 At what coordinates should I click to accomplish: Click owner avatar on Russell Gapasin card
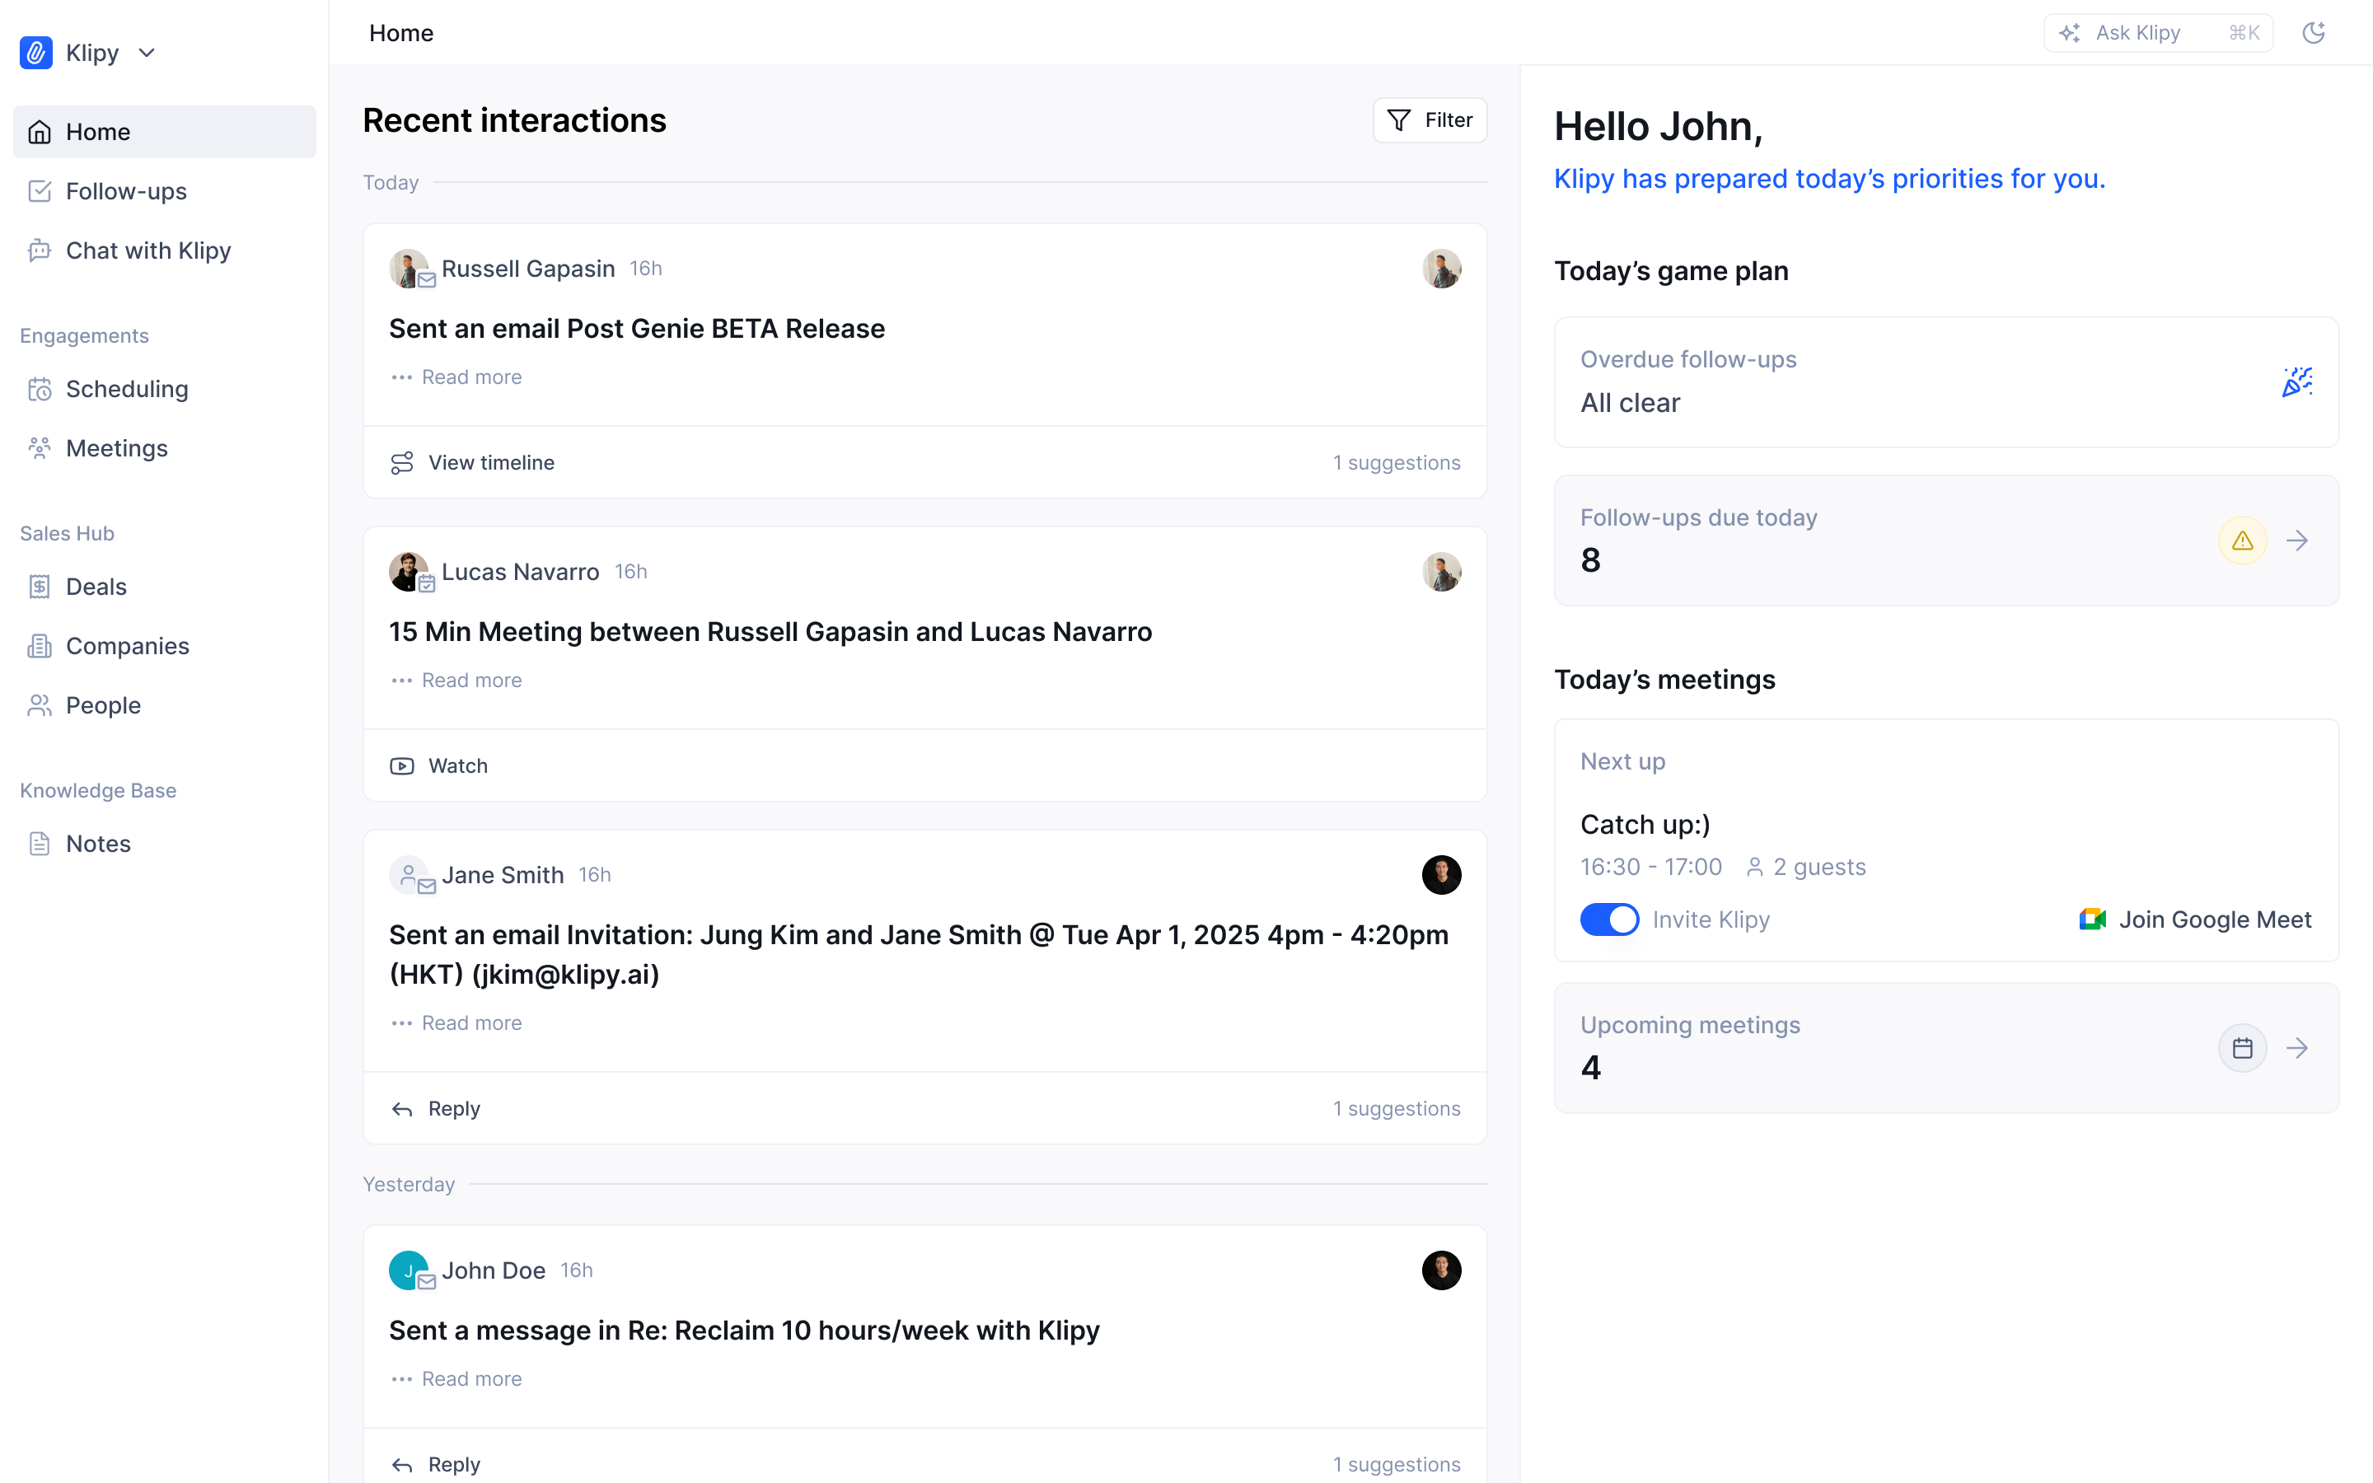pyautogui.click(x=1441, y=269)
